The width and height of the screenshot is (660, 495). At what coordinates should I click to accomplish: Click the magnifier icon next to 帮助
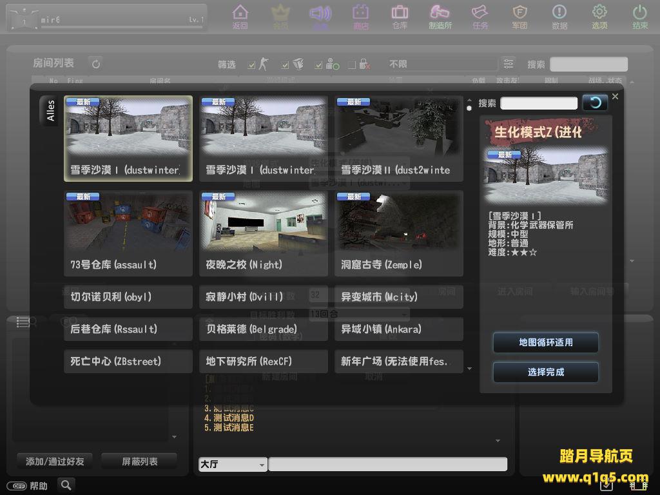click(x=66, y=485)
